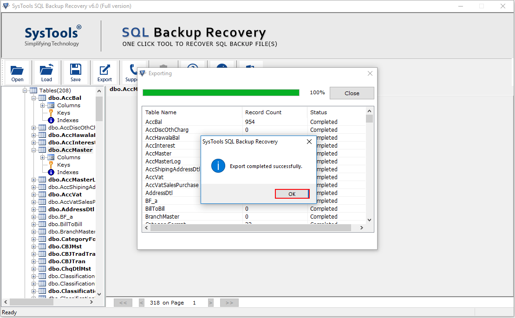The image size is (515, 318).
Task: Select Keys icon under dbo.AccMaster
Action: pos(51,165)
